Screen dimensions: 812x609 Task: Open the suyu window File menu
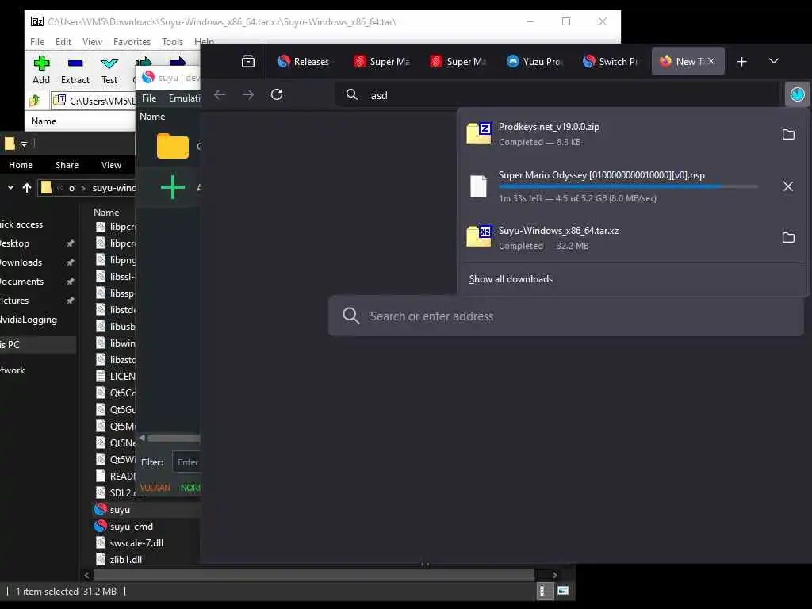pos(149,98)
